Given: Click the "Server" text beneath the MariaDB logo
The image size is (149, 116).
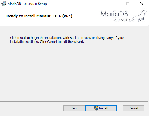Looking at the screenshot, I should click(121, 20).
